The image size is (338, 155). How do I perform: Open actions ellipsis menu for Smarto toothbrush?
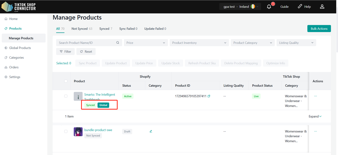316,96
